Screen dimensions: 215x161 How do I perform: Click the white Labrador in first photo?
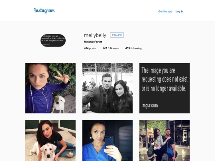[59, 104]
